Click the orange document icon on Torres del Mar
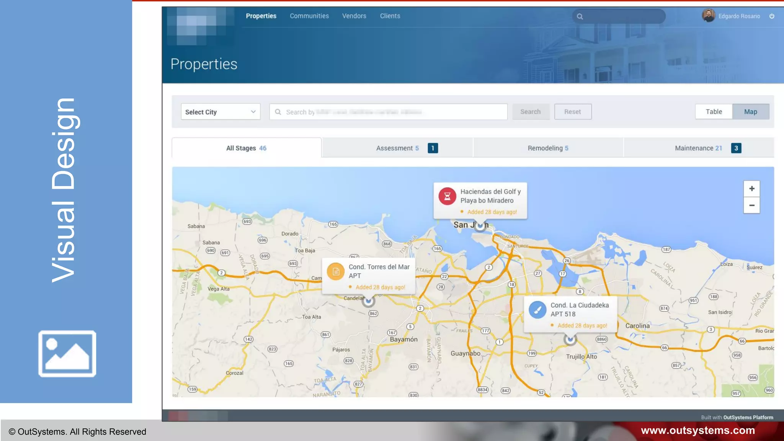The width and height of the screenshot is (784, 441). click(336, 272)
